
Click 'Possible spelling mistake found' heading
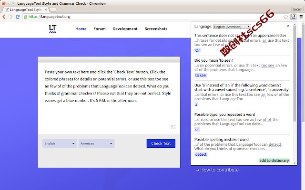[221, 139]
